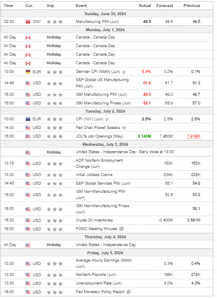Image resolution: width=217 pixels, height=298 pixels.
Task: Click the US flag in the JOLTs Job Openings row
Action: coord(28,137)
